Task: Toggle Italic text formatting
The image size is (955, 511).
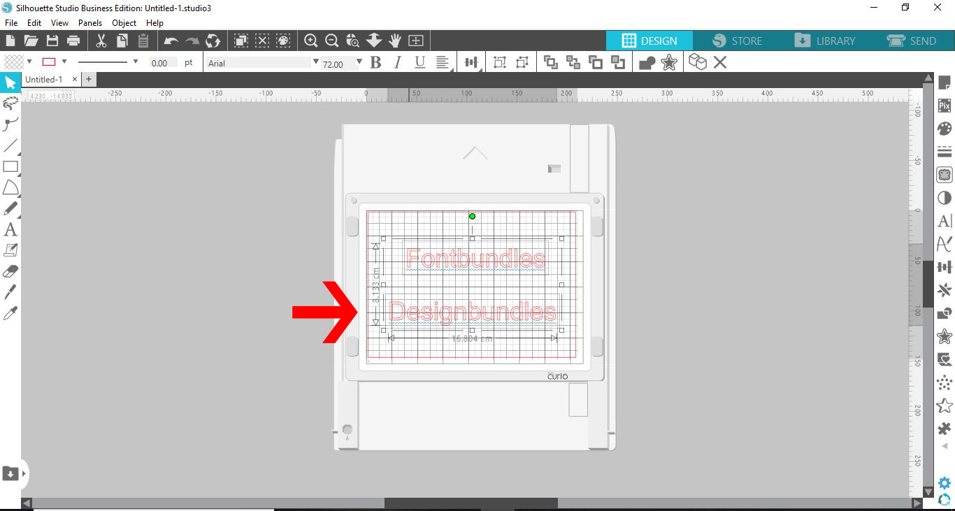Action: point(398,63)
